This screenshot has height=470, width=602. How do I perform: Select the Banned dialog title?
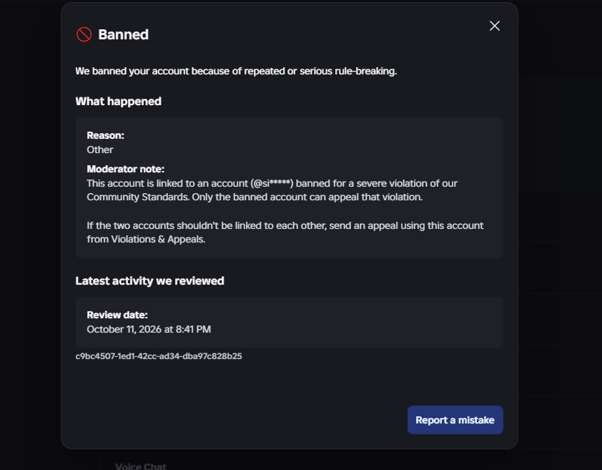(x=123, y=34)
